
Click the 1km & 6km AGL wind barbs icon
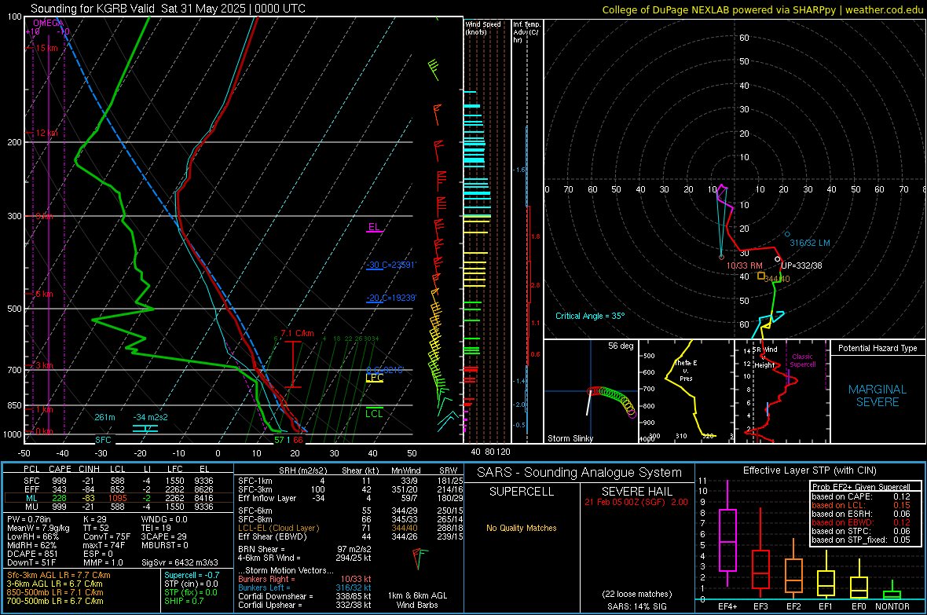(x=419, y=558)
